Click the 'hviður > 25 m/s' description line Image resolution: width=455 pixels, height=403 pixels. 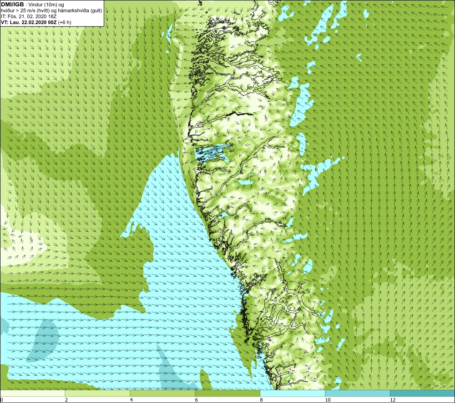click(x=51, y=11)
